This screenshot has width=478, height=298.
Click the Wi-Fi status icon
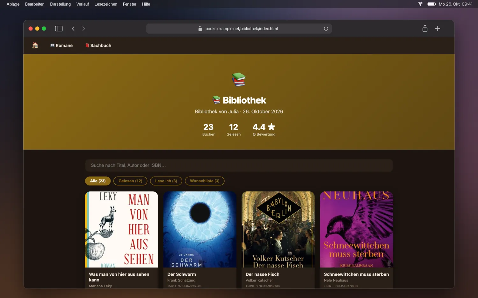(x=420, y=4)
